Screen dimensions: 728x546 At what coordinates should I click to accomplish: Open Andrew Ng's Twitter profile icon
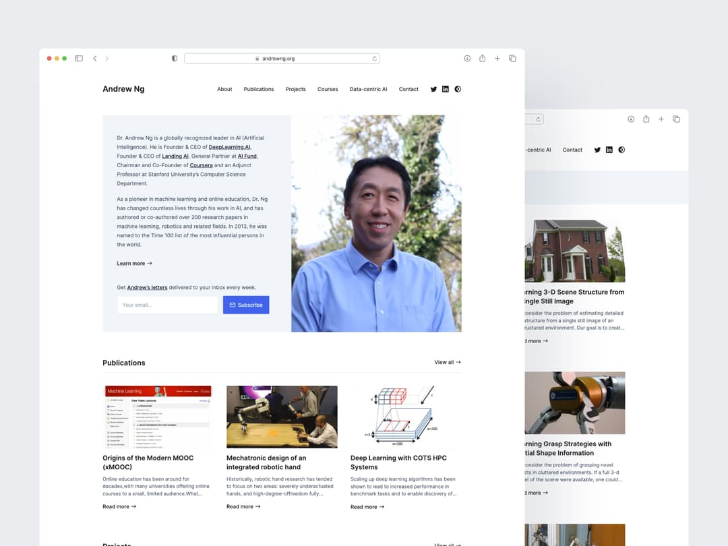tap(433, 88)
